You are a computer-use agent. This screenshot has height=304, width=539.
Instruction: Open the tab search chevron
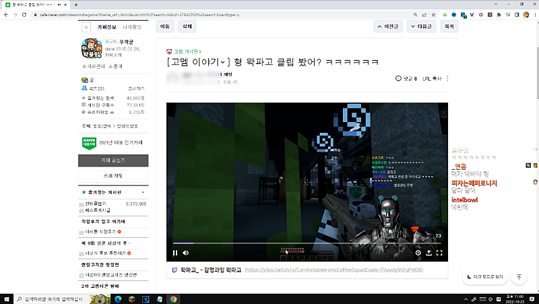click(x=496, y=4)
